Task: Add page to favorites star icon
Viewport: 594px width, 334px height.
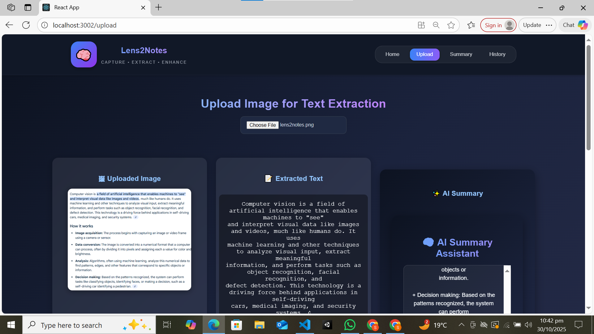Action: 451,25
